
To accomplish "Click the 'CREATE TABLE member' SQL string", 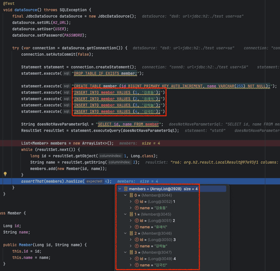I will point(172,86).
